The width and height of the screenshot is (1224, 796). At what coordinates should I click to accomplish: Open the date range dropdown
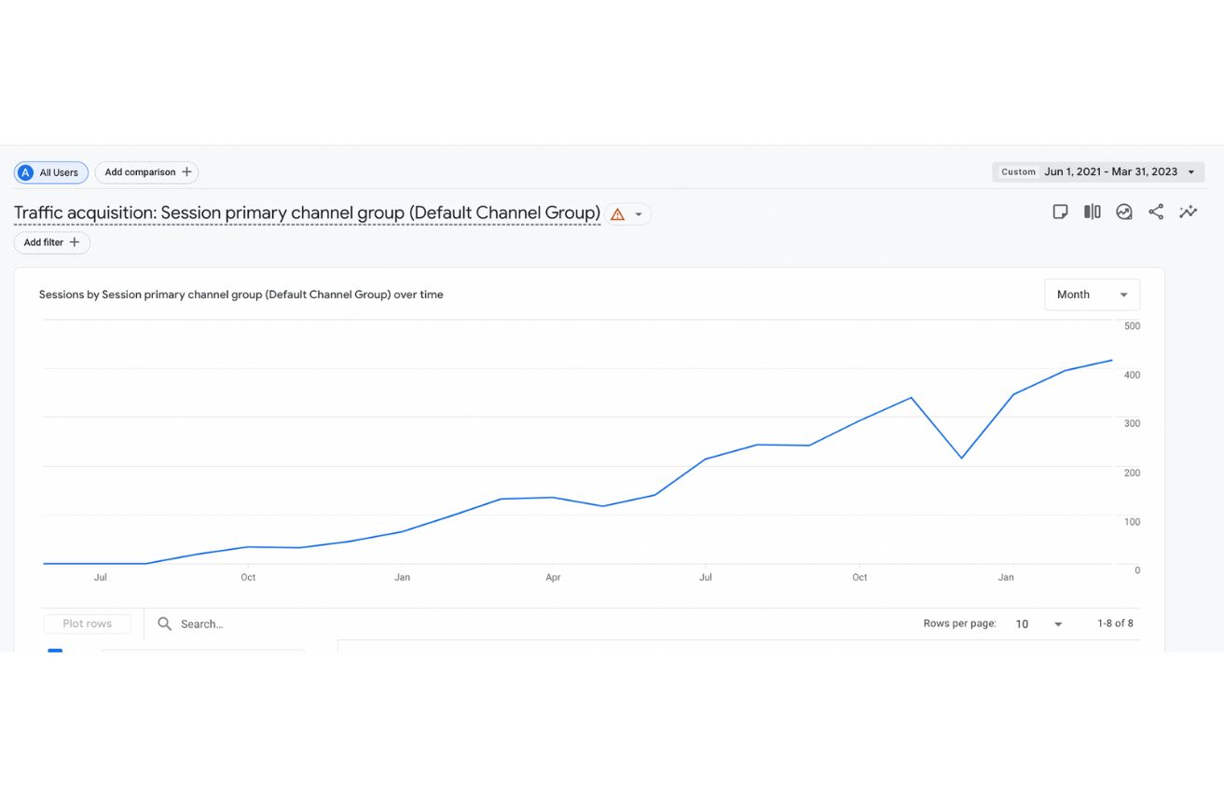point(1190,172)
